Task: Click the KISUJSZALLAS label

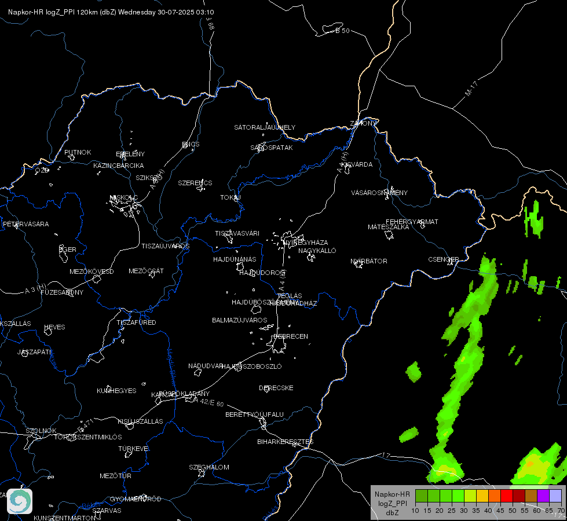Action: click(140, 421)
